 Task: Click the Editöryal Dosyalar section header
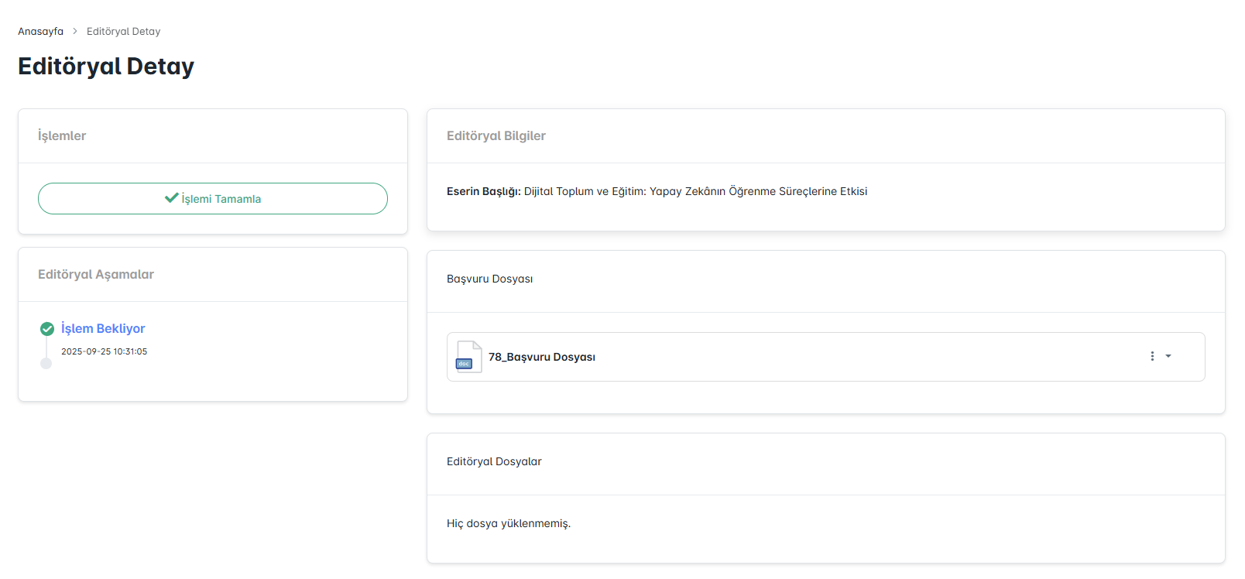pos(494,462)
